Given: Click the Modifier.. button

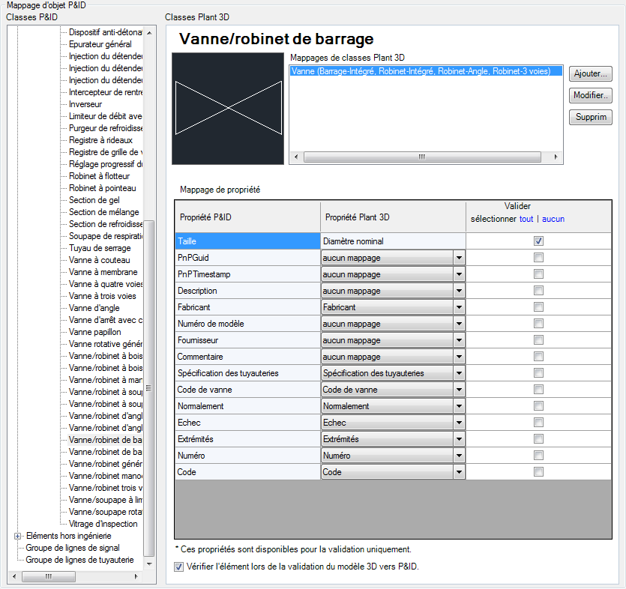Looking at the screenshot, I should coord(590,95).
